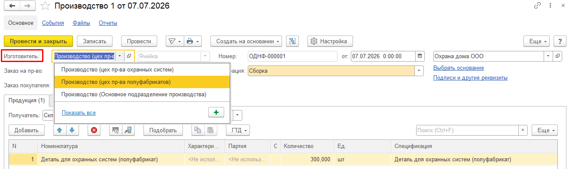Open the print menu with printer icon
This screenshot has height=169, width=569.
pyautogui.click(x=193, y=41)
